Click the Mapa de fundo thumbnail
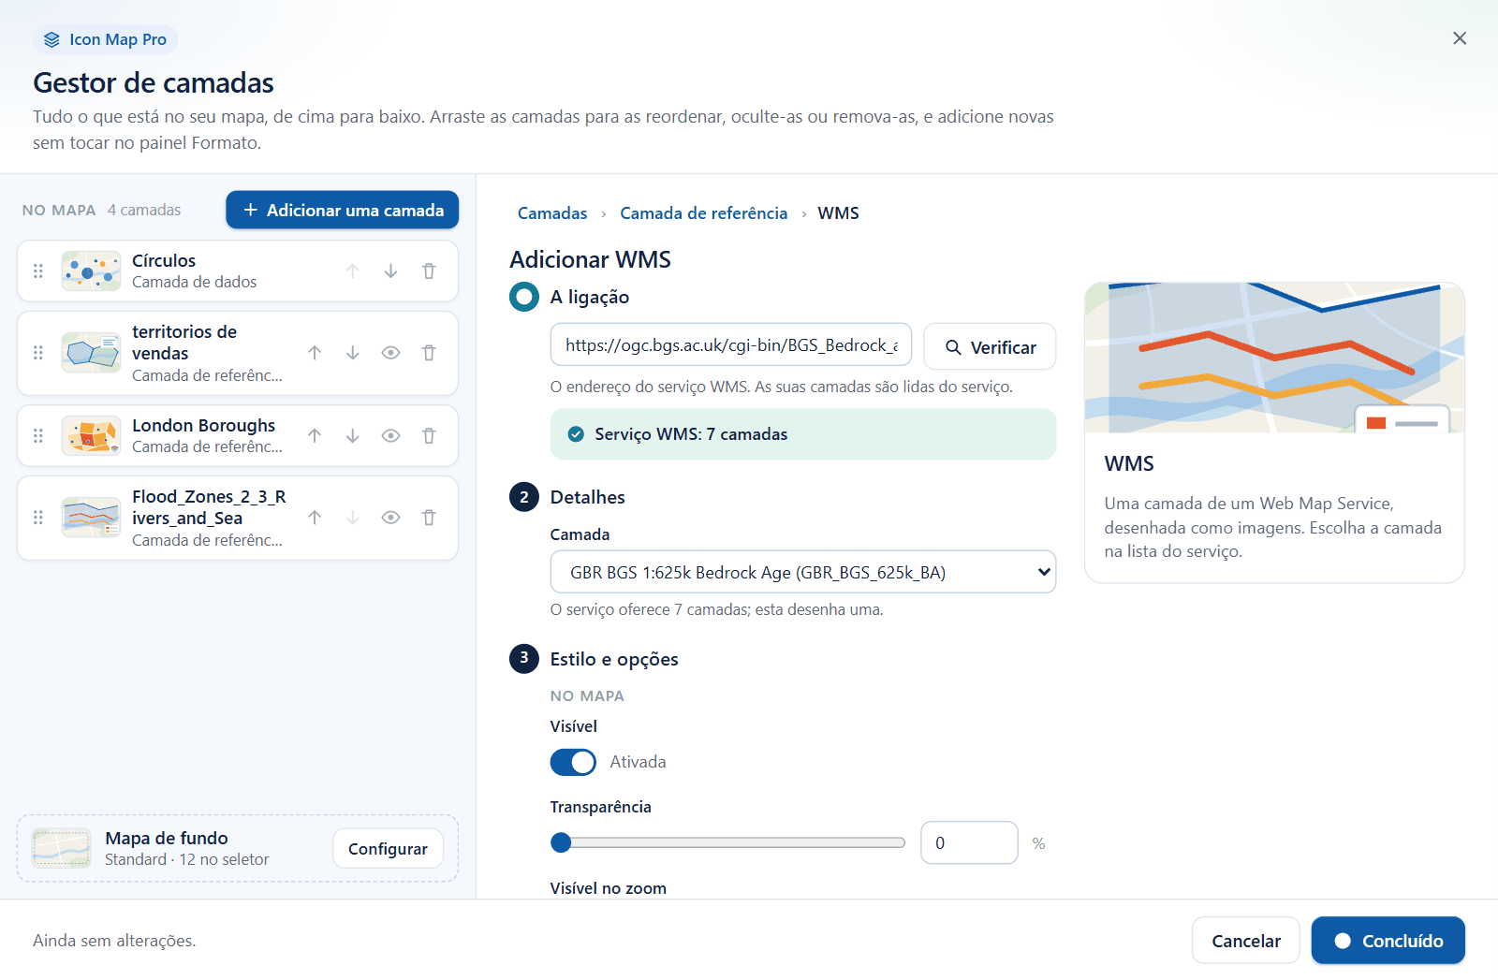 click(x=61, y=848)
